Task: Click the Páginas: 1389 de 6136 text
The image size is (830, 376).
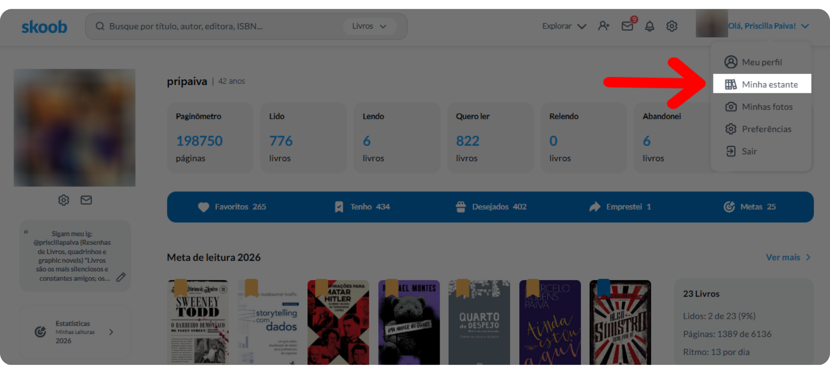Action: 727,334
